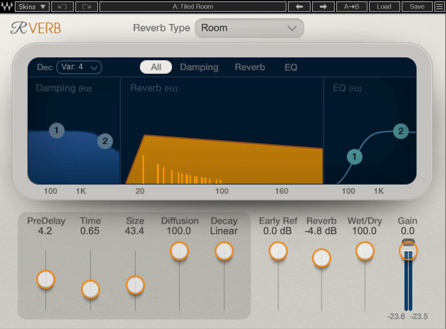Click the -23.6 left peak meter readout

(396, 316)
